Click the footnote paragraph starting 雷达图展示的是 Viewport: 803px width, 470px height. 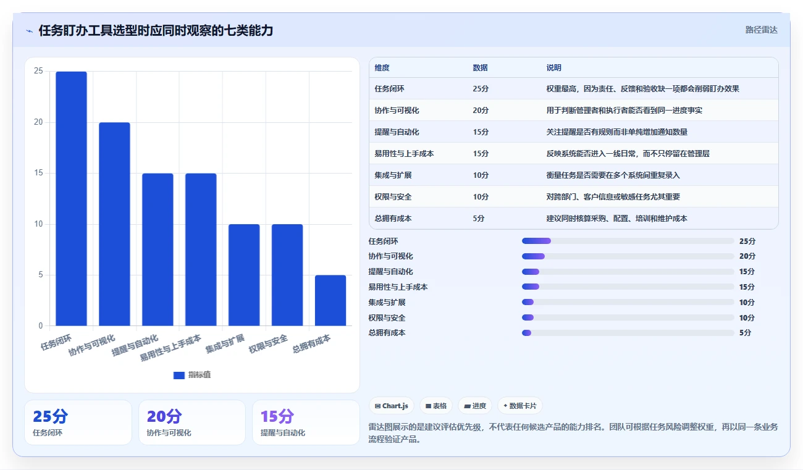(x=573, y=434)
